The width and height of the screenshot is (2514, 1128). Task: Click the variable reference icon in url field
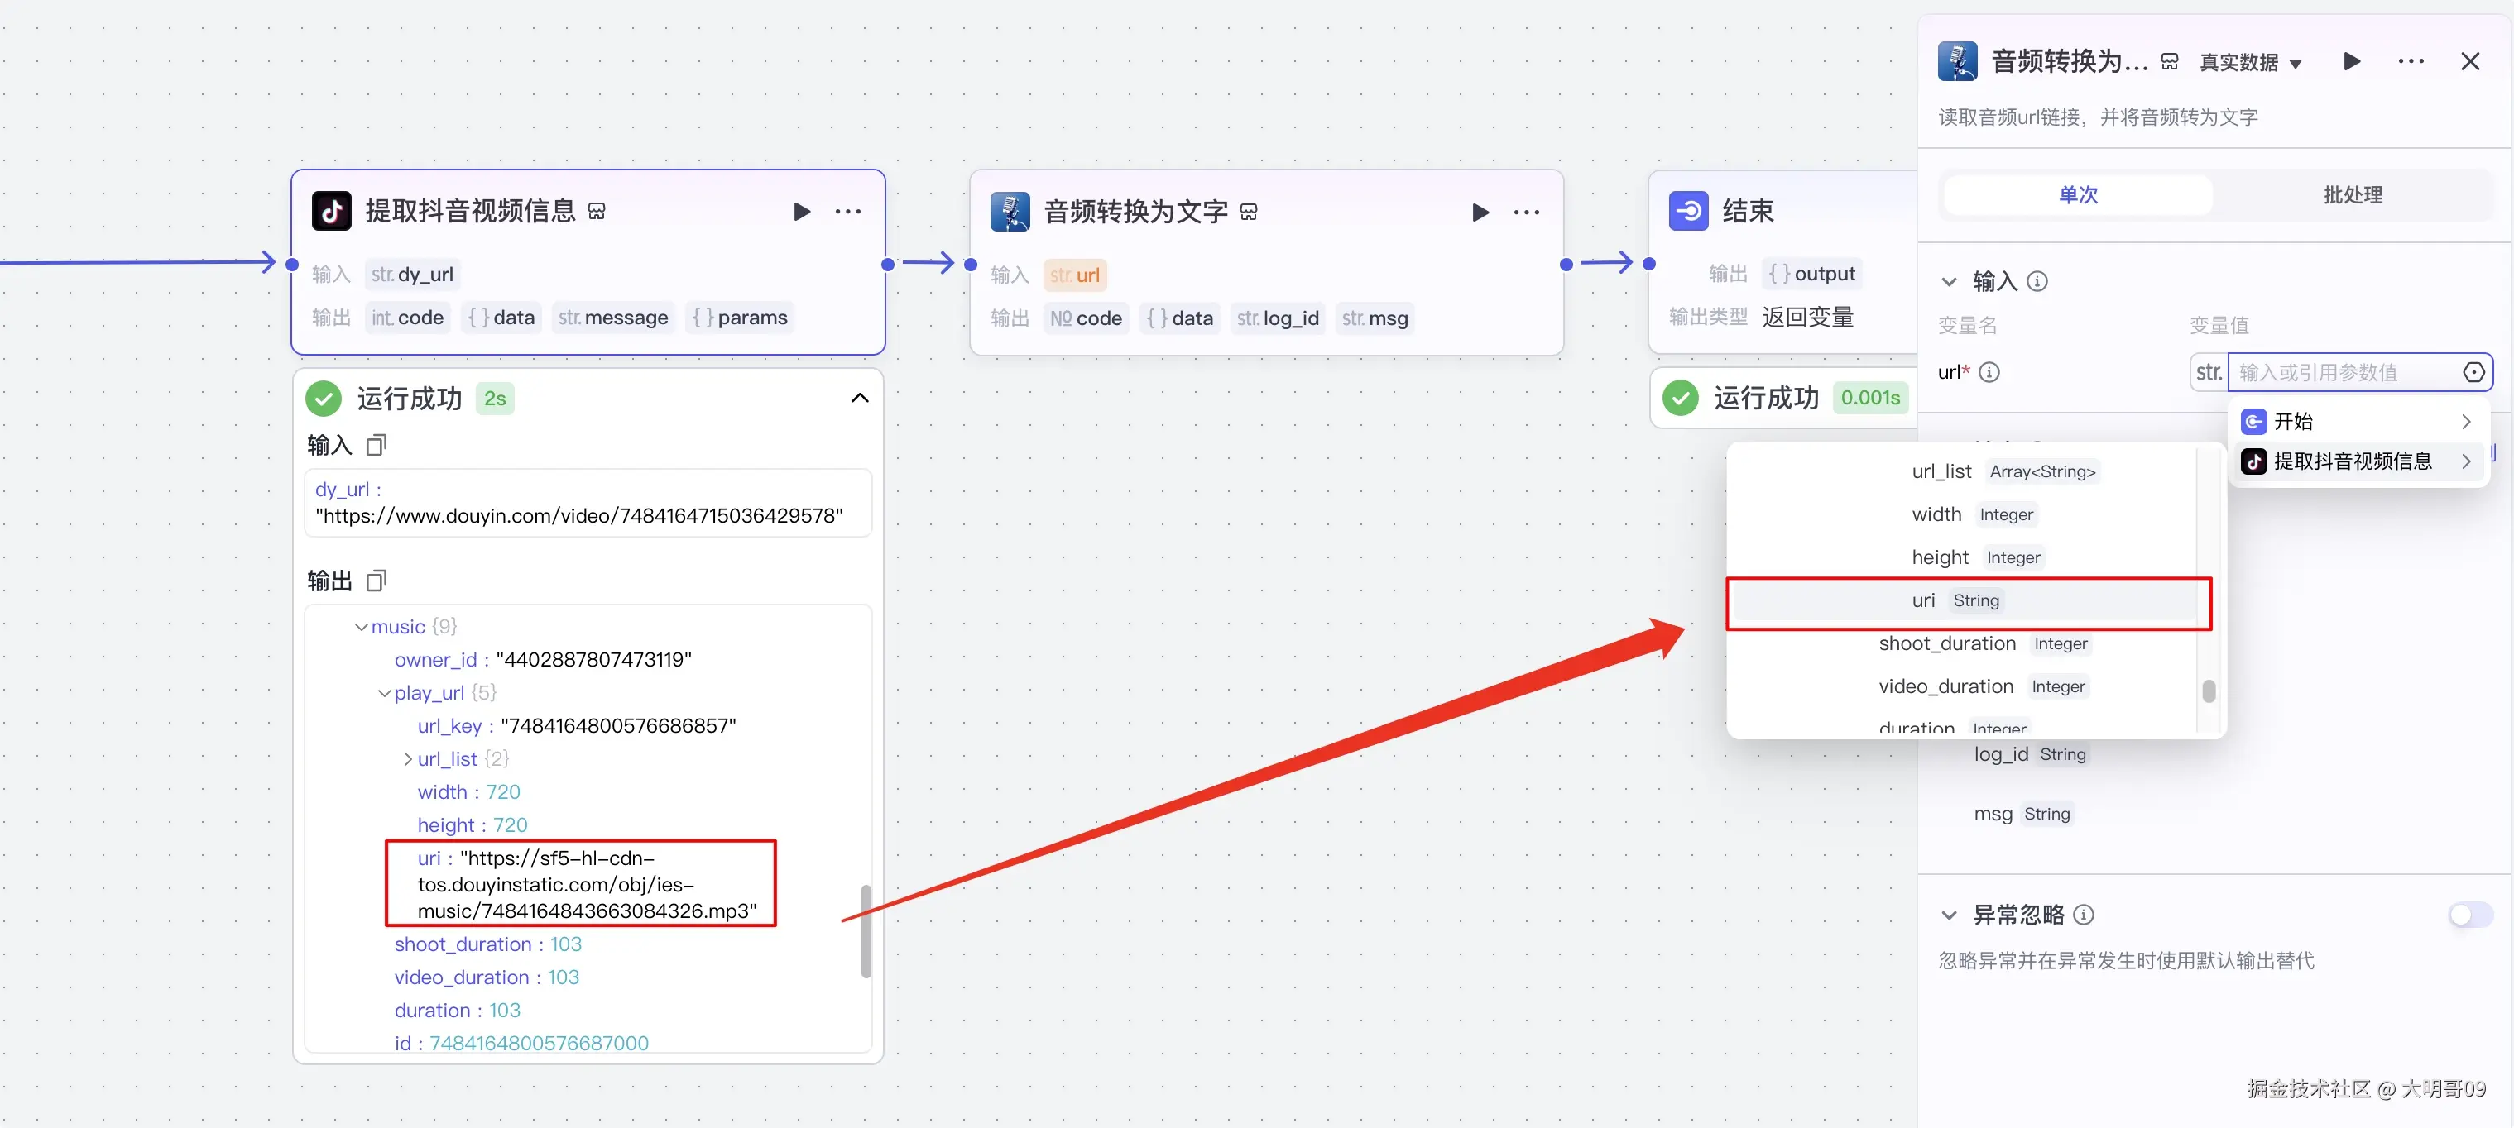coord(2473,371)
